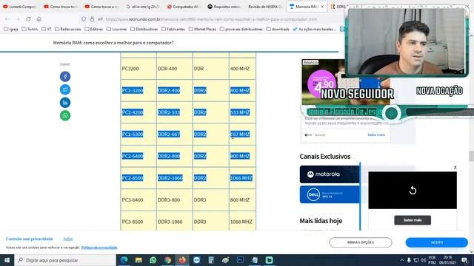The height and width of the screenshot is (266, 474).
Task: Open the site security padlock icon
Action: 92,19
